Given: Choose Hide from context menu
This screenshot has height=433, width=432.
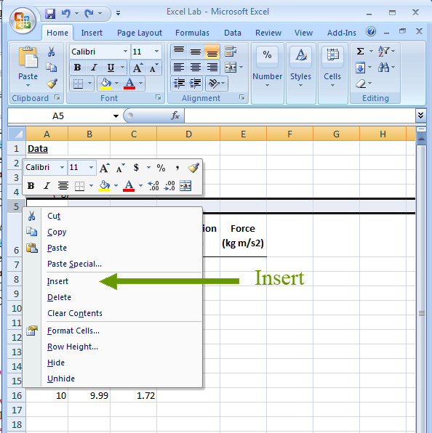Looking at the screenshot, I should pyautogui.click(x=113, y=363).
